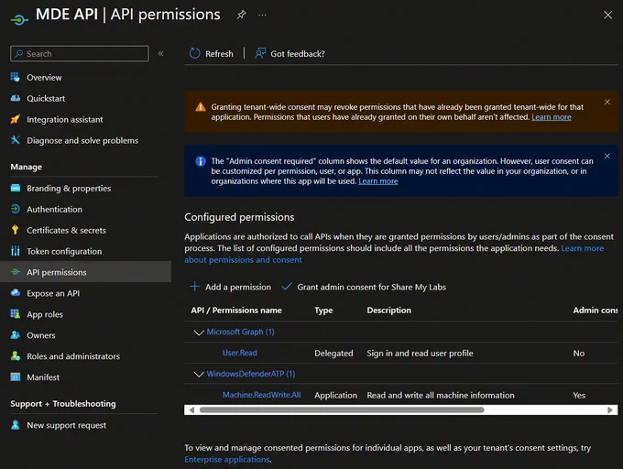The width and height of the screenshot is (623, 469).
Task: Click the Diagnose and solve problems wrench icon
Action: (x=15, y=140)
